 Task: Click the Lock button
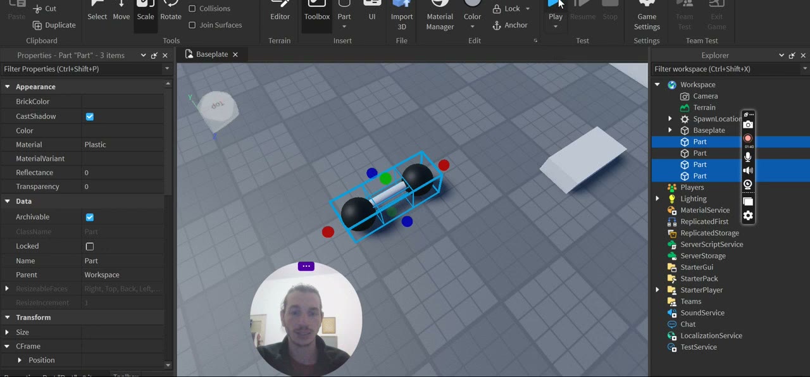click(x=506, y=9)
